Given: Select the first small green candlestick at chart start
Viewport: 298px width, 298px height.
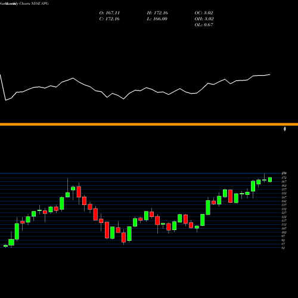Looking at the screenshot, I should pyautogui.click(x=5, y=246).
